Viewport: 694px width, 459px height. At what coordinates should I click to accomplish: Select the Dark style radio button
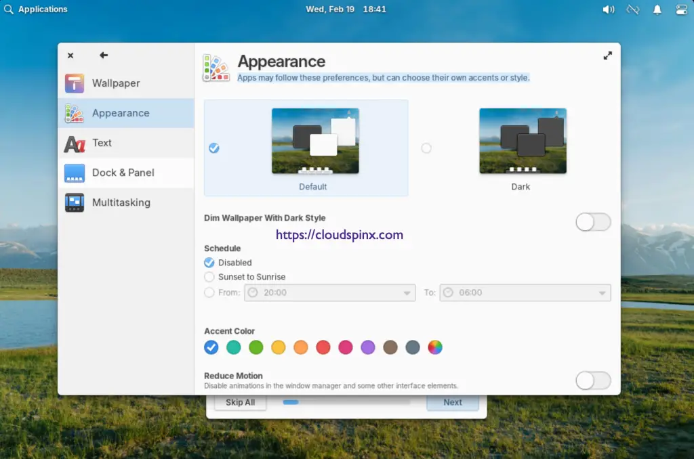pyautogui.click(x=426, y=148)
